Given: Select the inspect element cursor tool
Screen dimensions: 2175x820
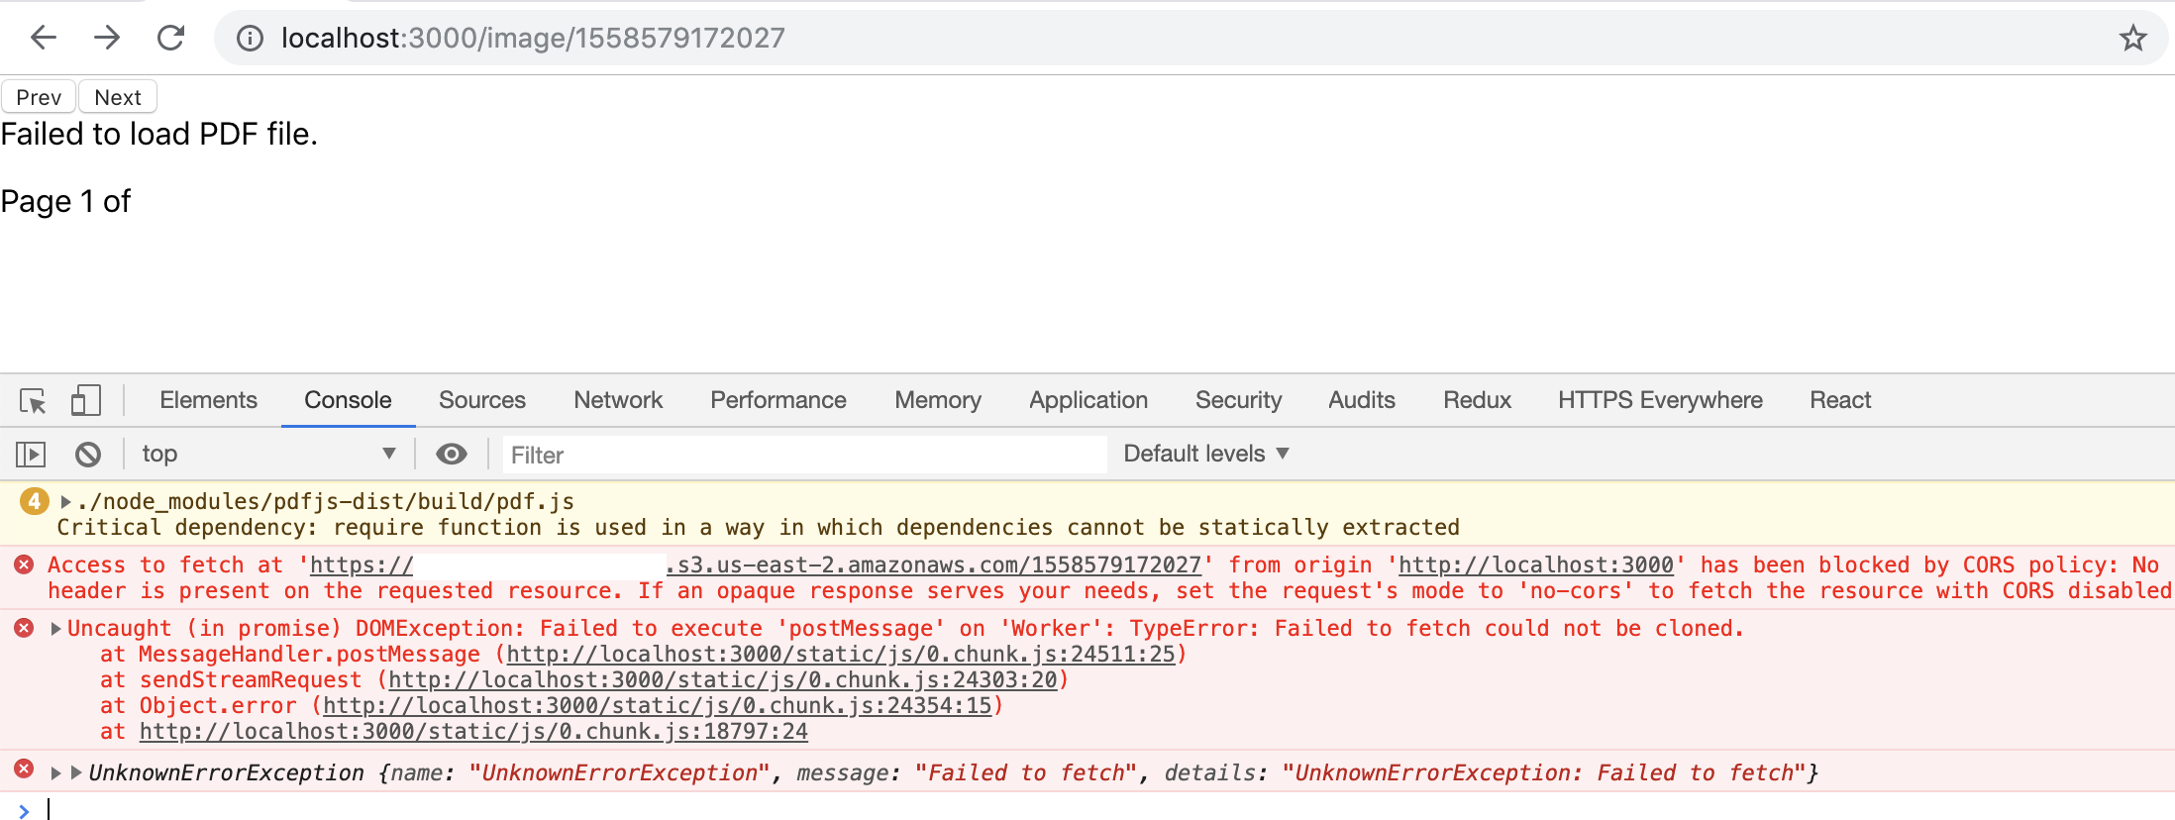Looking at the screenshot, I should [x=31, y=400].
